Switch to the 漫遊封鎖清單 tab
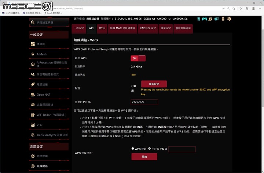 click(183, 28)
